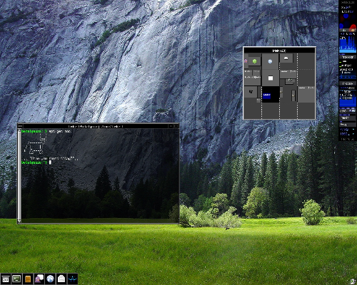Viewport: 357px width, 285px height.
Task: Open the mail envelope launcher
Action: tap(61, 279)
